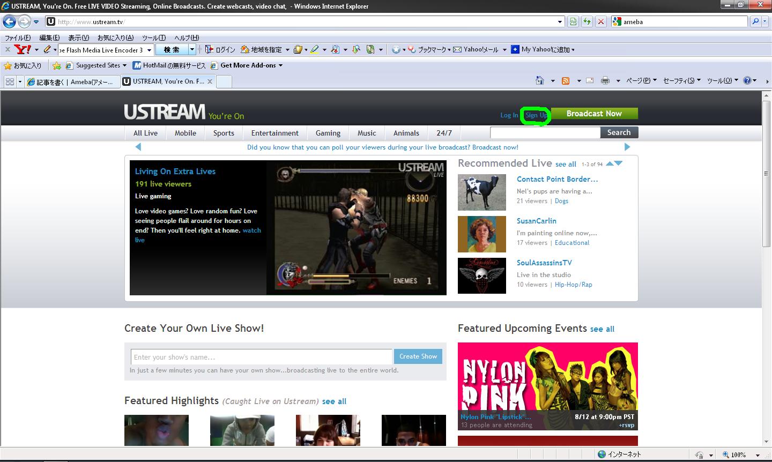
Task: Click the Yahoo toolbar globe gear icon
Action: pos(396,49)
